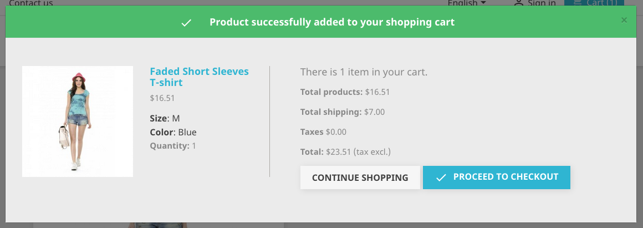Click the "There is 1 item in your cart" text
Screen dimensions: 643x228
364,72
